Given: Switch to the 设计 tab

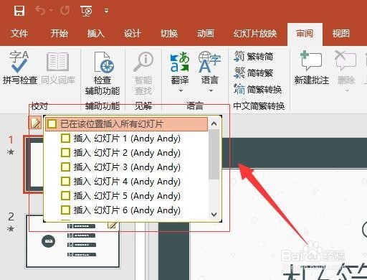Looking at the screenshot, I should point(133,33).
